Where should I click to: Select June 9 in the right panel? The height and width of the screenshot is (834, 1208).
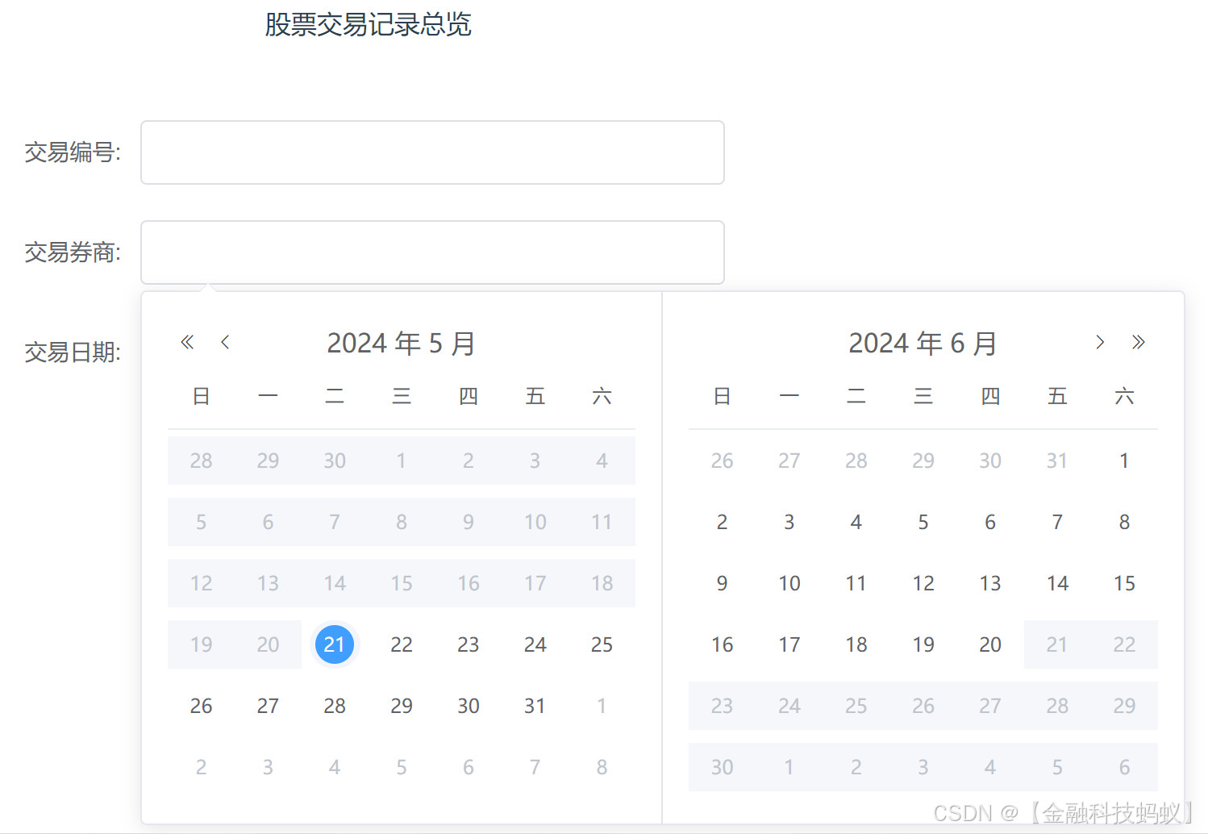(x=723, y=583)
